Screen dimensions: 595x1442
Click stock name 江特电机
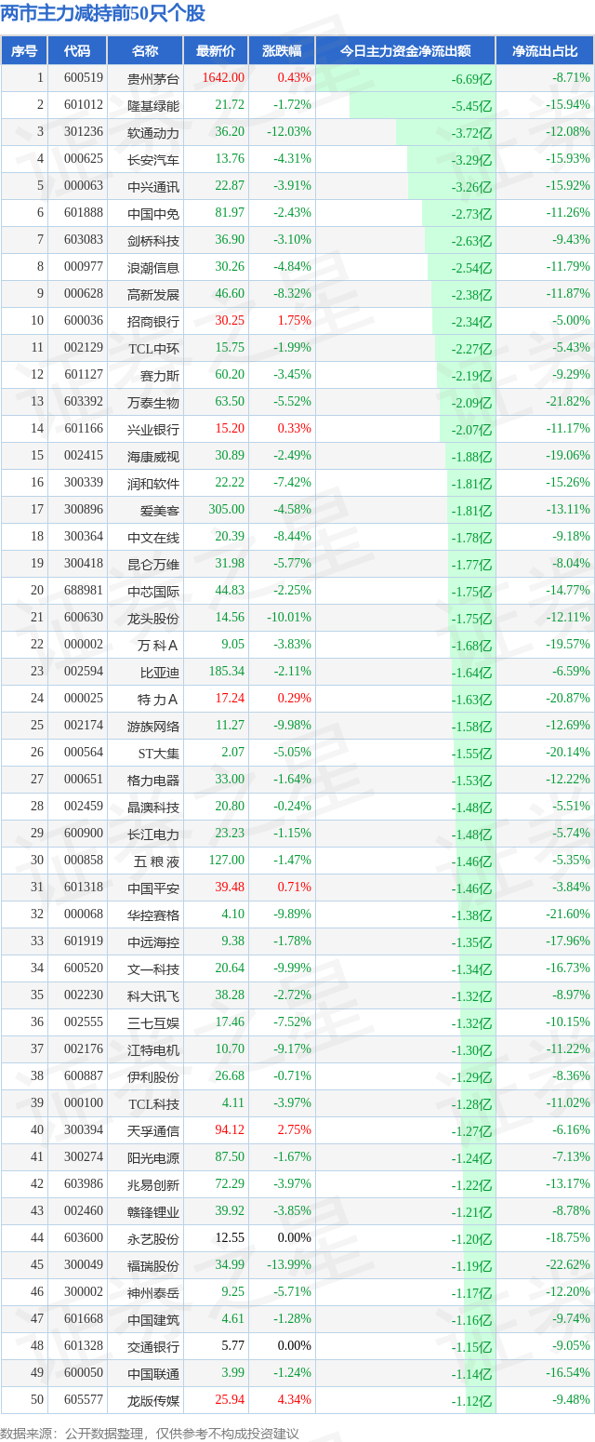[x=153, y=1049]
